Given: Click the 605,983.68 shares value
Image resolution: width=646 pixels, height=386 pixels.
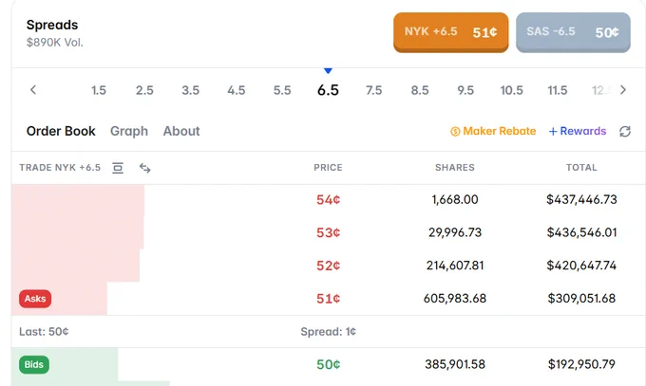Looking at the screenshot, I should point(455,299).
